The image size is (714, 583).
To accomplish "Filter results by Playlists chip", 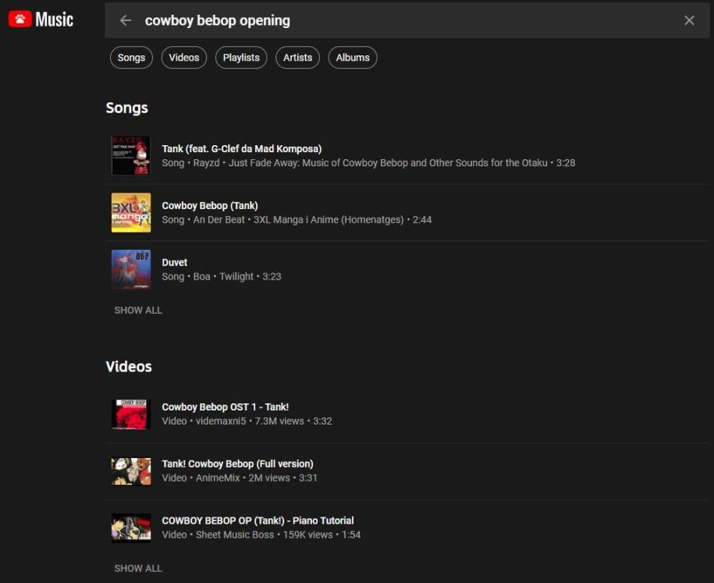I will [x=241, y=58].
